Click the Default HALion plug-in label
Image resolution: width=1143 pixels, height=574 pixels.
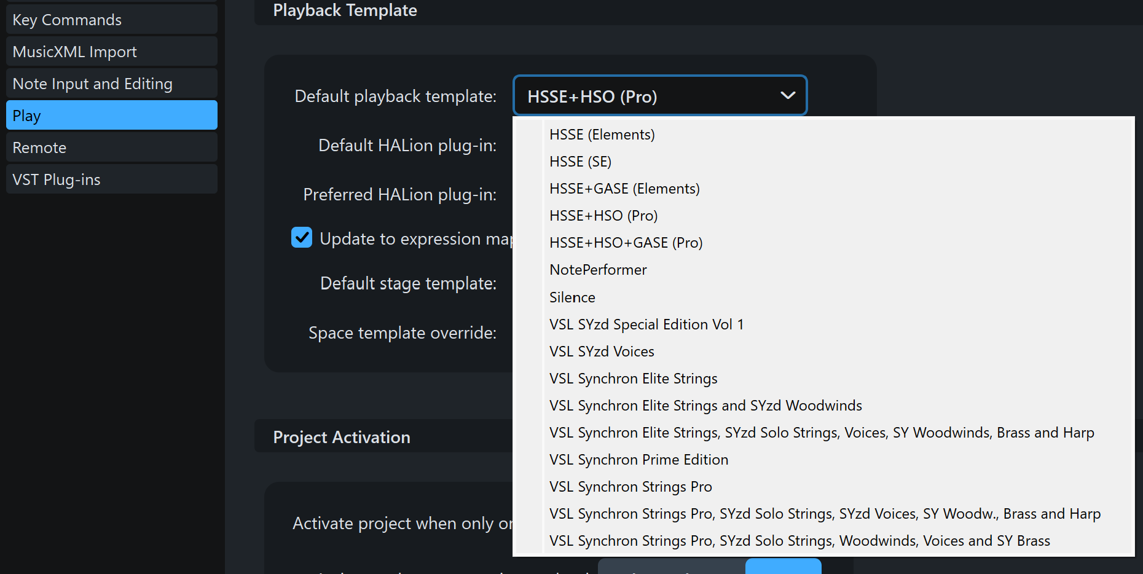pyautogui.click(x=407, y=146)
